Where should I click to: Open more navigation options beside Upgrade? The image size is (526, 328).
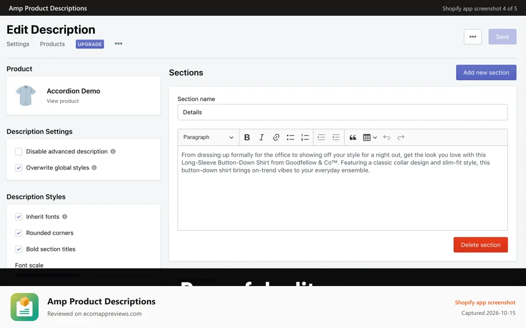coord(118,44)
